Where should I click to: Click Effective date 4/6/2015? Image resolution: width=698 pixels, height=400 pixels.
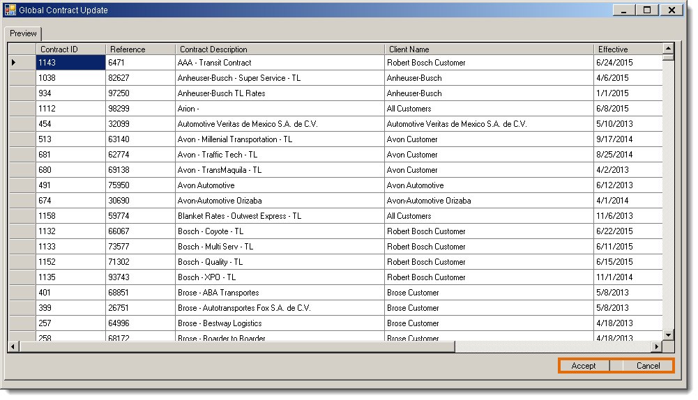click(x=628, y=78)
